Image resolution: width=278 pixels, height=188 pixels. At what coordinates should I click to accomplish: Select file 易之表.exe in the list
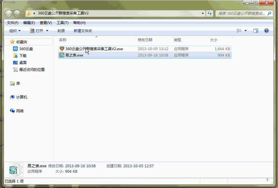(x=145, y=55)
